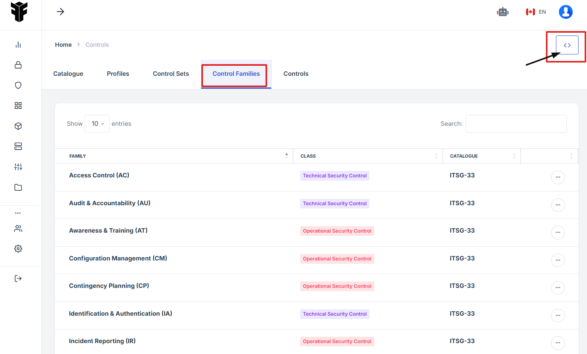
Task: Open the four-squares grid sidebar icon
Action: [x=18, y=106]
